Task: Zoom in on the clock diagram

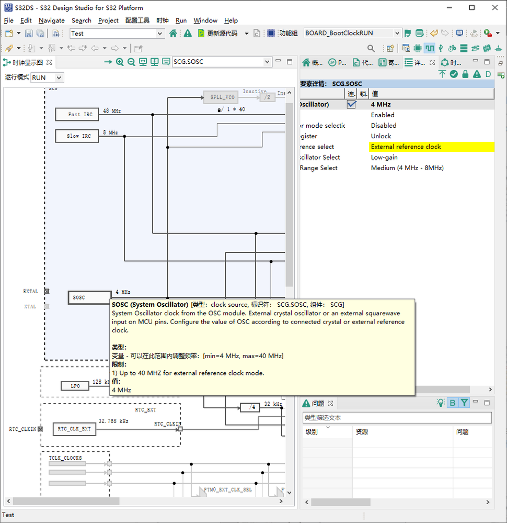Action: pyautogui.click(x=120, y=62)
